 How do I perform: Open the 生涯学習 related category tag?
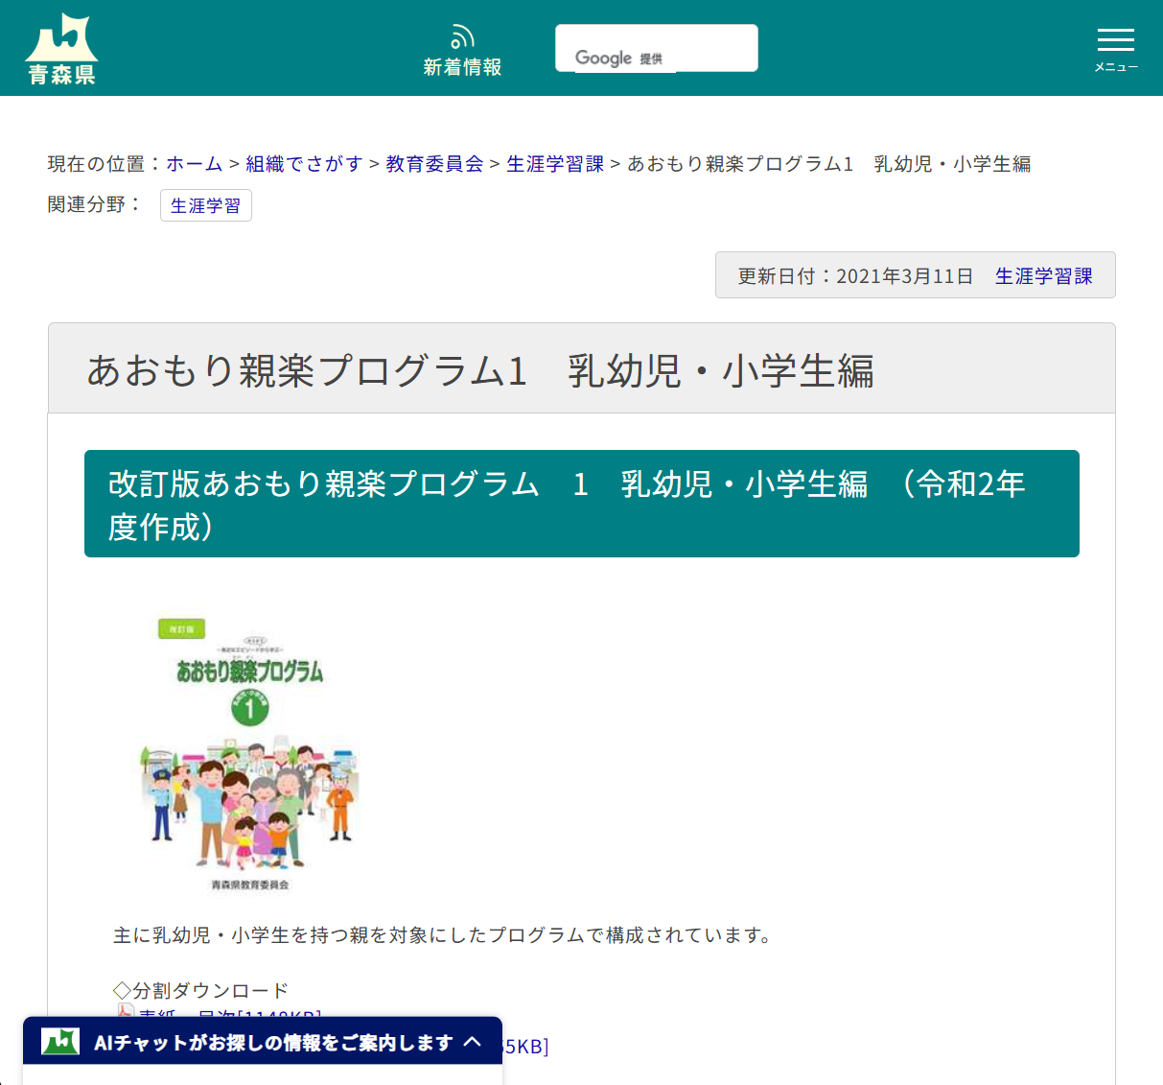coord(205,204)
